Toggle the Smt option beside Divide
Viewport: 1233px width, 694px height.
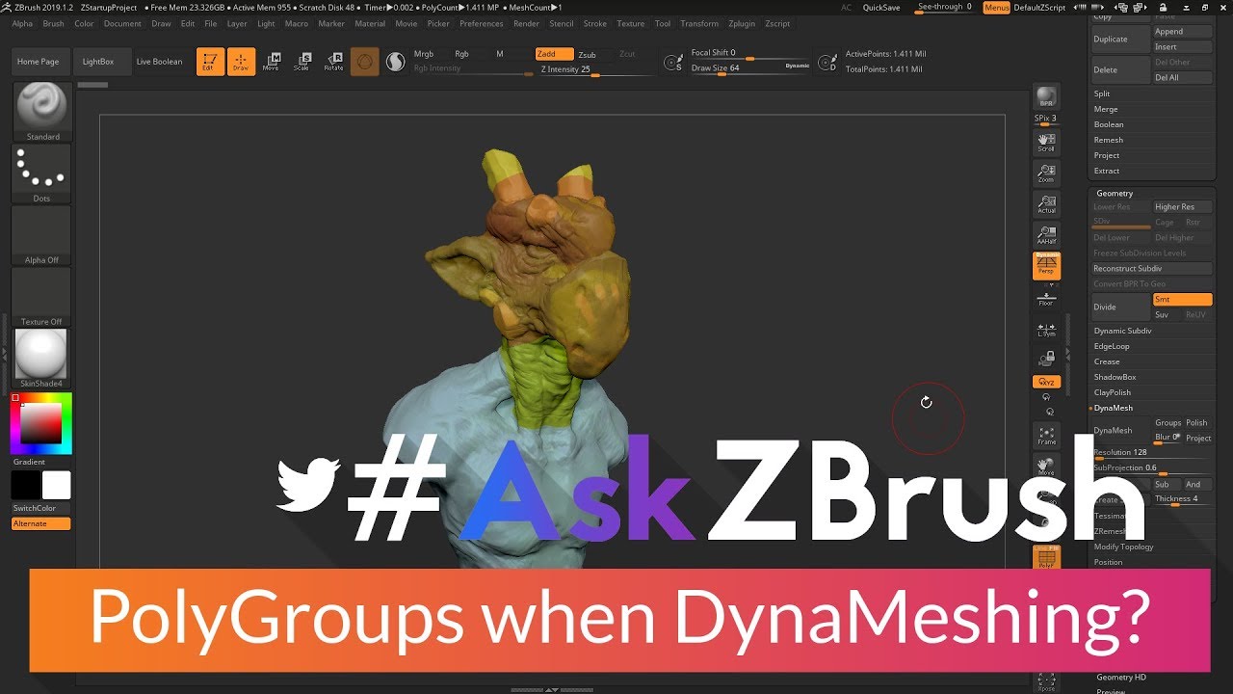pos(1182,300)
